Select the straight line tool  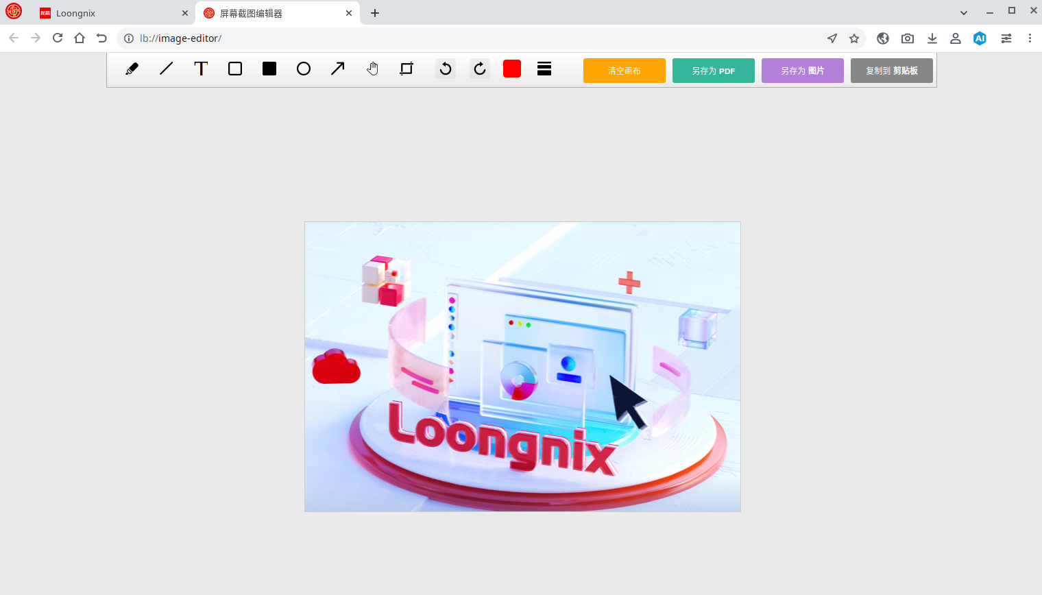click(x=167, y=69)
